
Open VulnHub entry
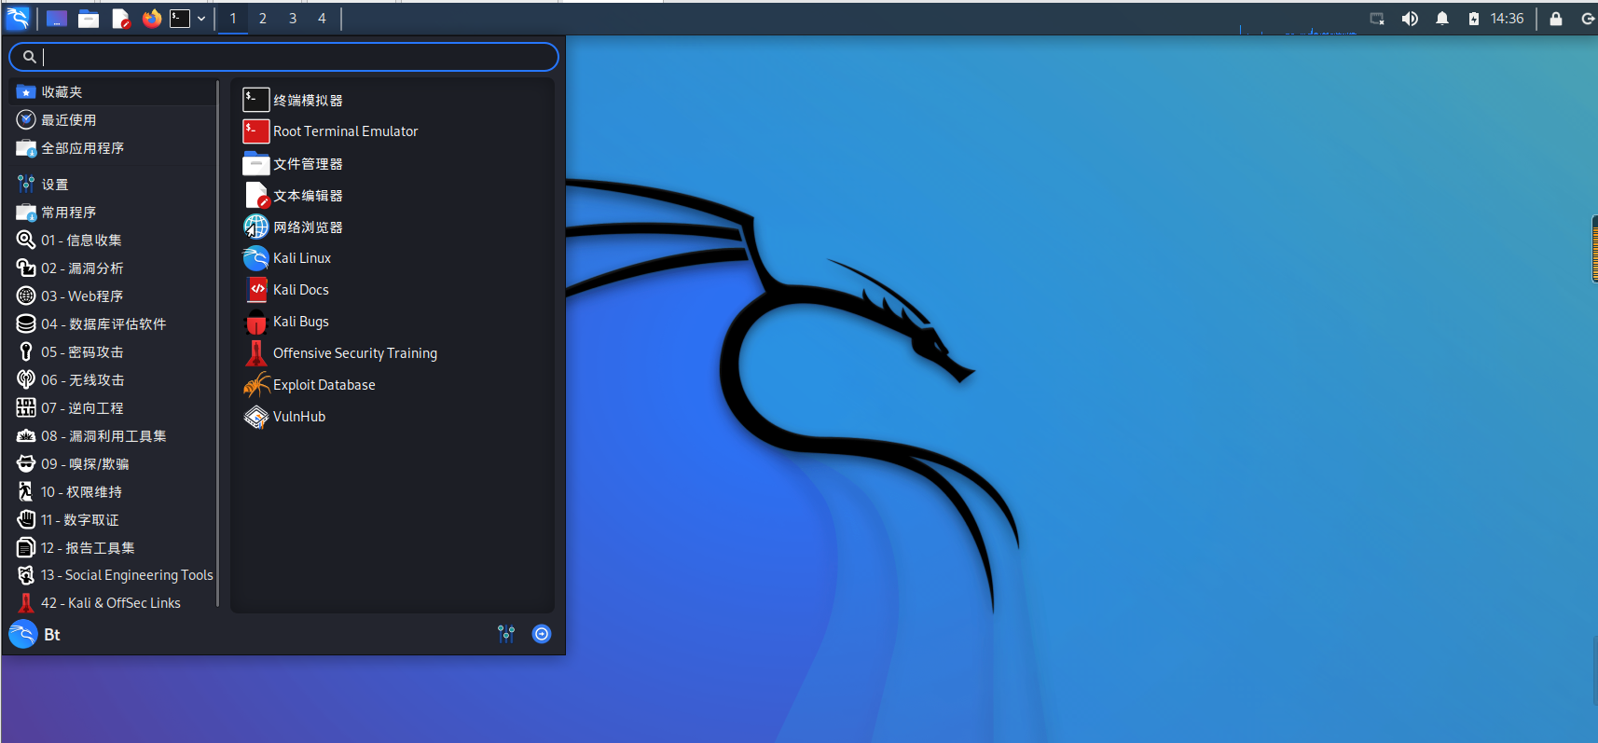(393, 417)
